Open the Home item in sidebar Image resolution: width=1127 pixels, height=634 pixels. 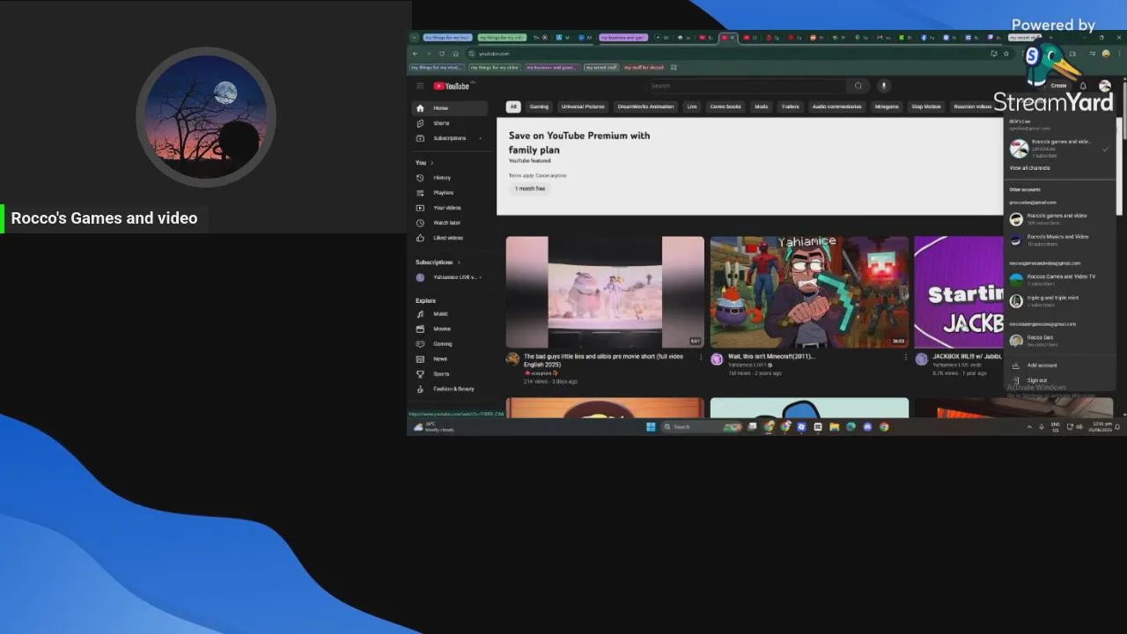pyautogui.click(x=450, y=107)
